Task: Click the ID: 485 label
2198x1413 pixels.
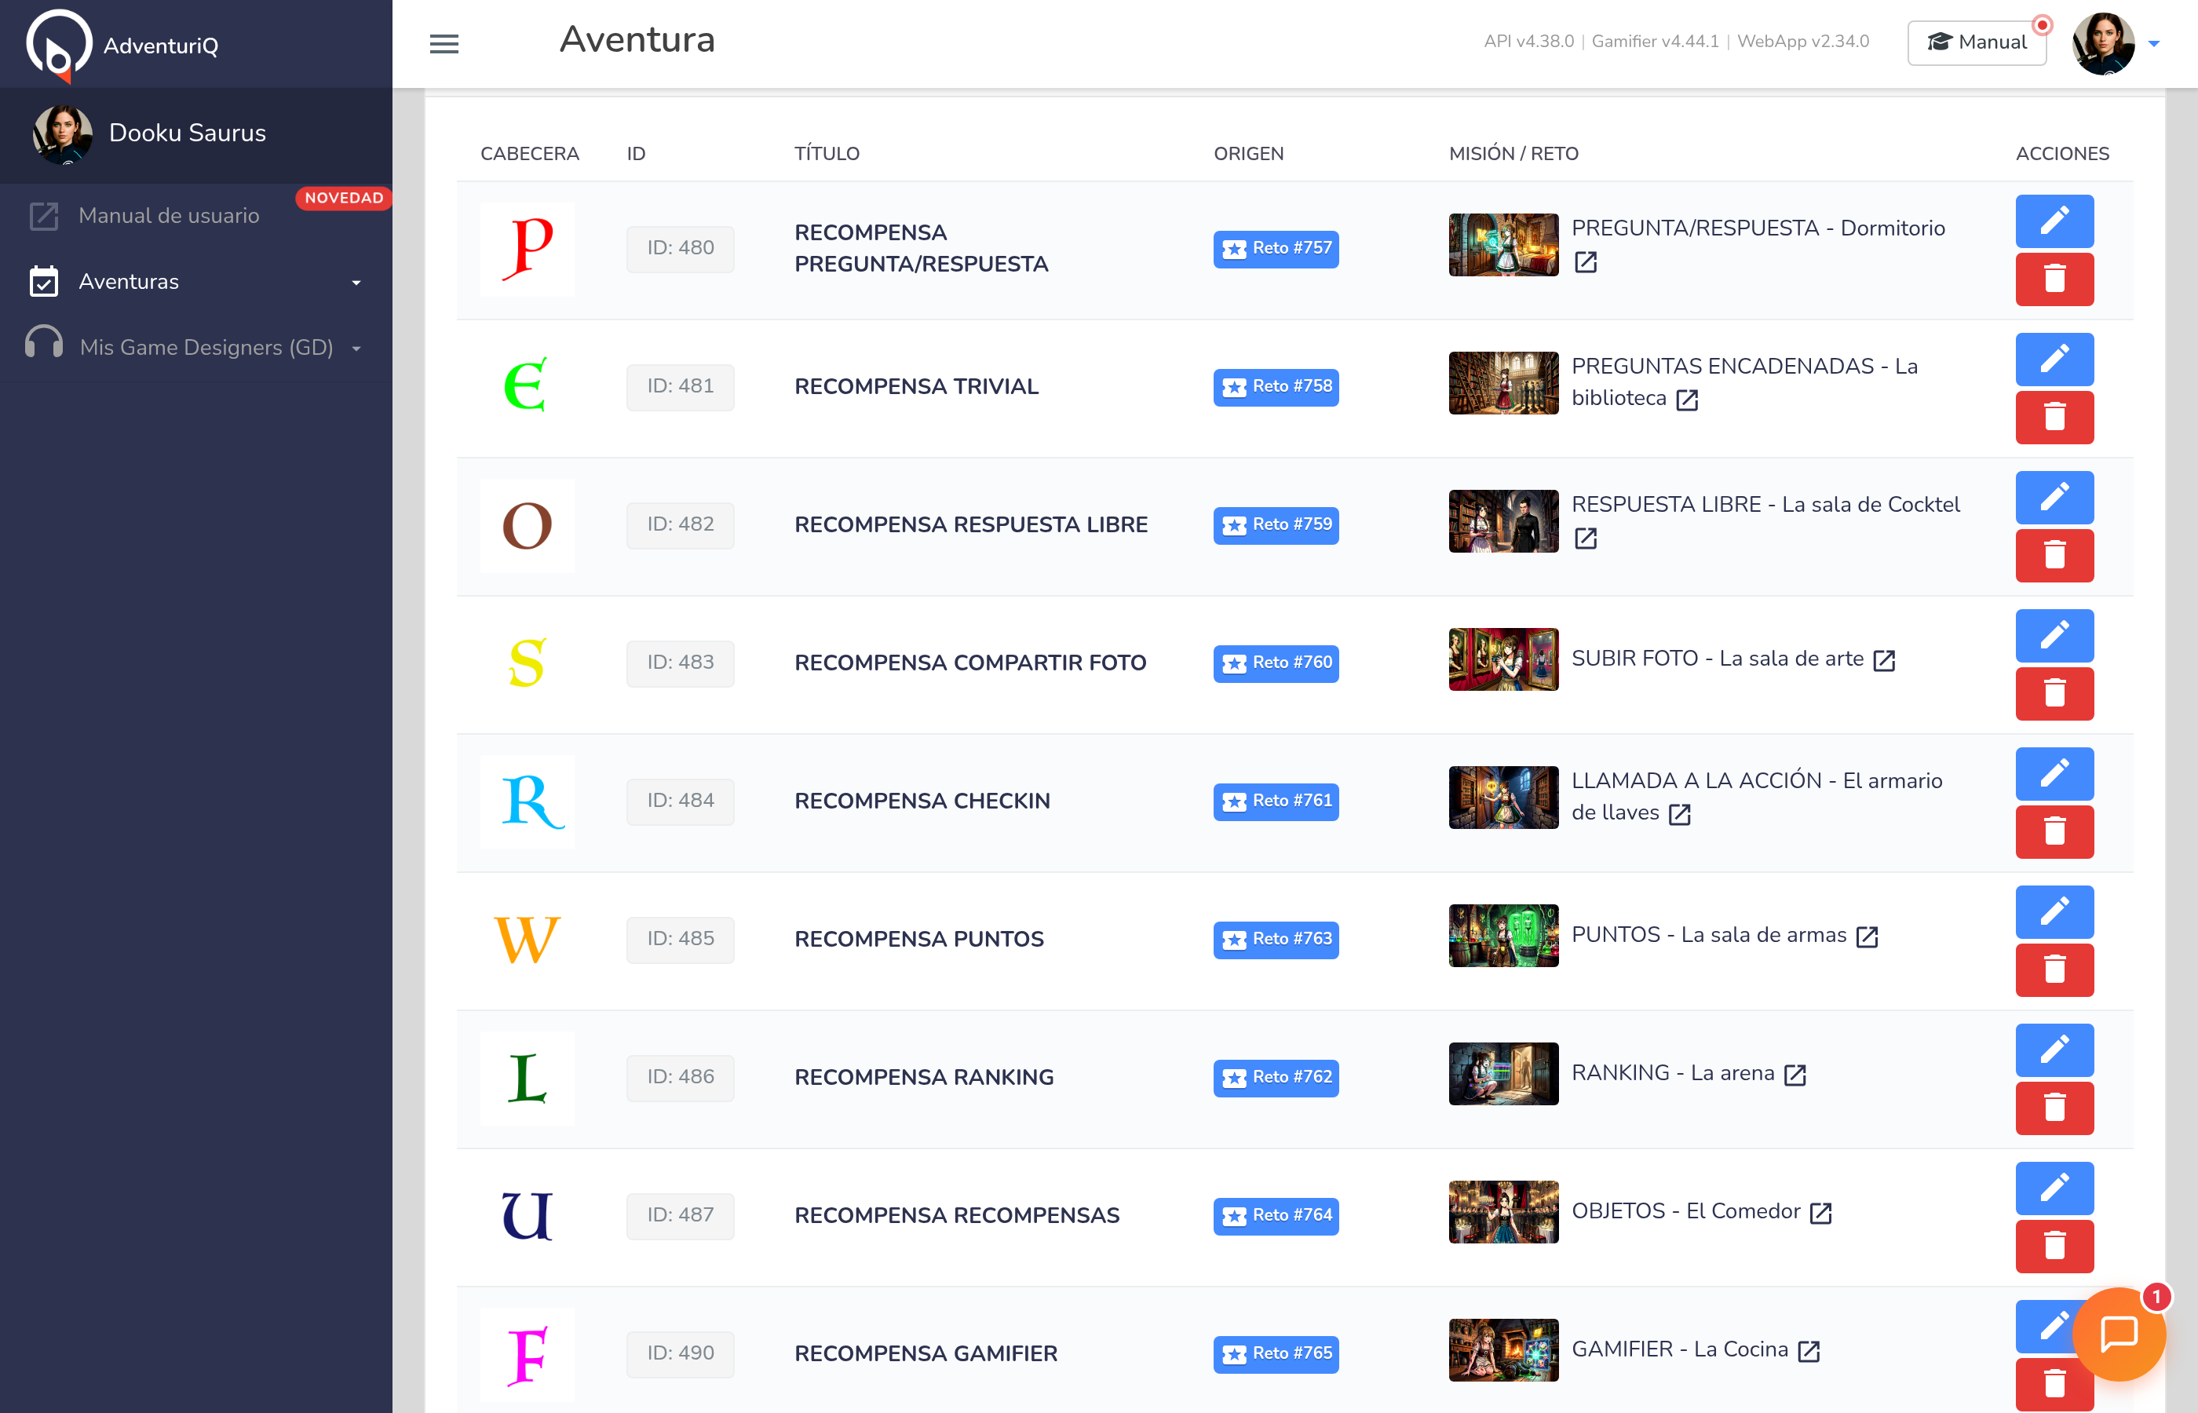Action: pos(680,939)
